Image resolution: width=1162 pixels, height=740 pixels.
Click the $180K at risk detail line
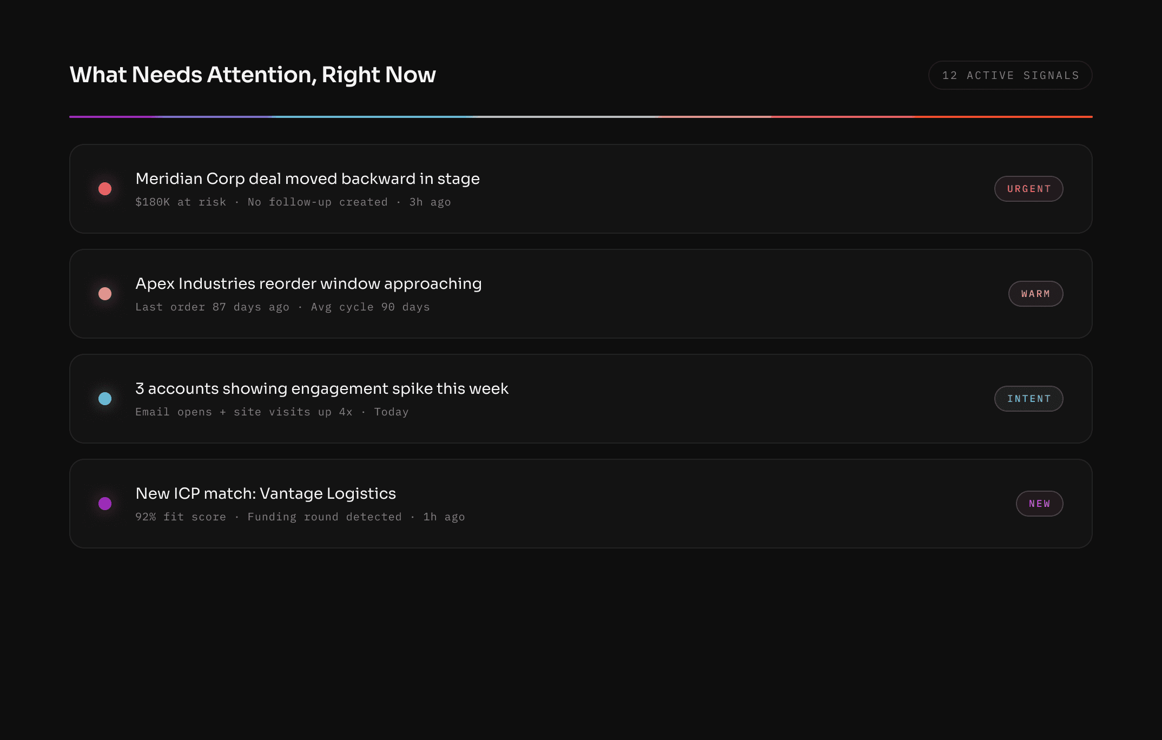293,202
